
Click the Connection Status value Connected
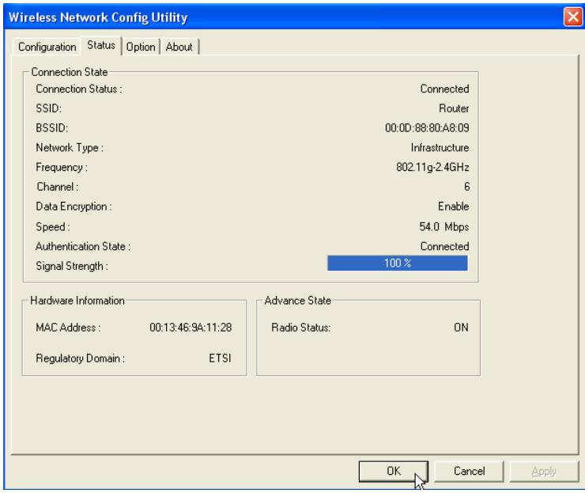click(x=444, y=89)
